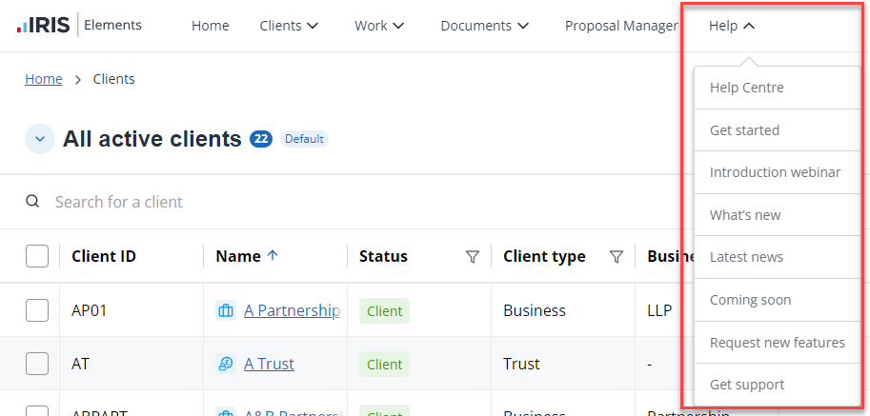The image size is (870, 416).
Task: Open the A Trust client link
Action: (269, 364)
